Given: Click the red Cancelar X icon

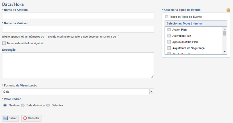Looking at the screenshot, I should tap(25, 118).
